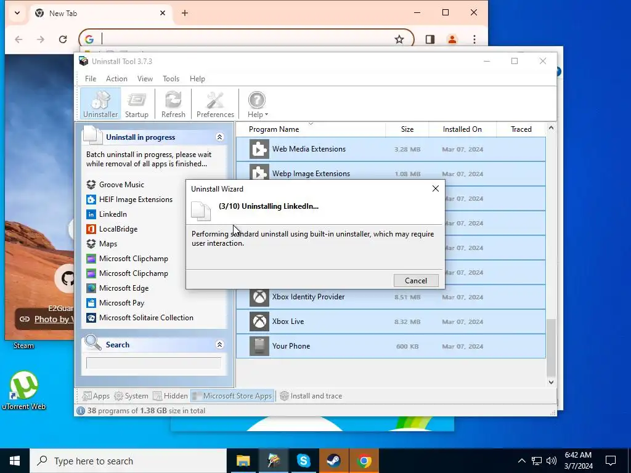
Task: Show hidden system tray icons
Action: [x=521, y=461]
